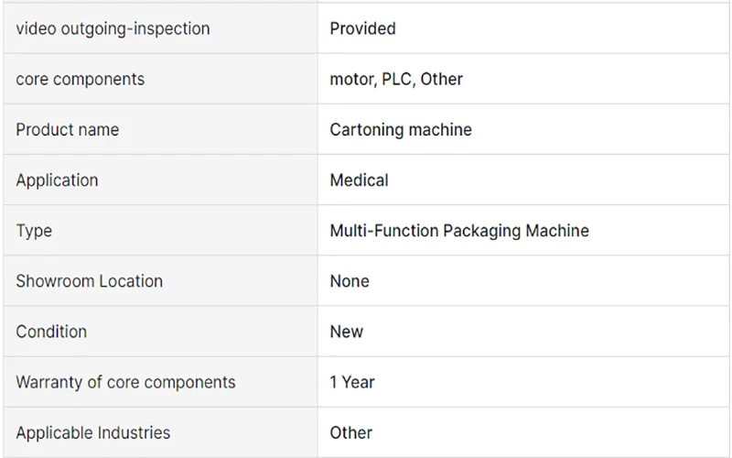Select the 'None' showroom value
The image size is (732, 458).
tap(350, 281)
